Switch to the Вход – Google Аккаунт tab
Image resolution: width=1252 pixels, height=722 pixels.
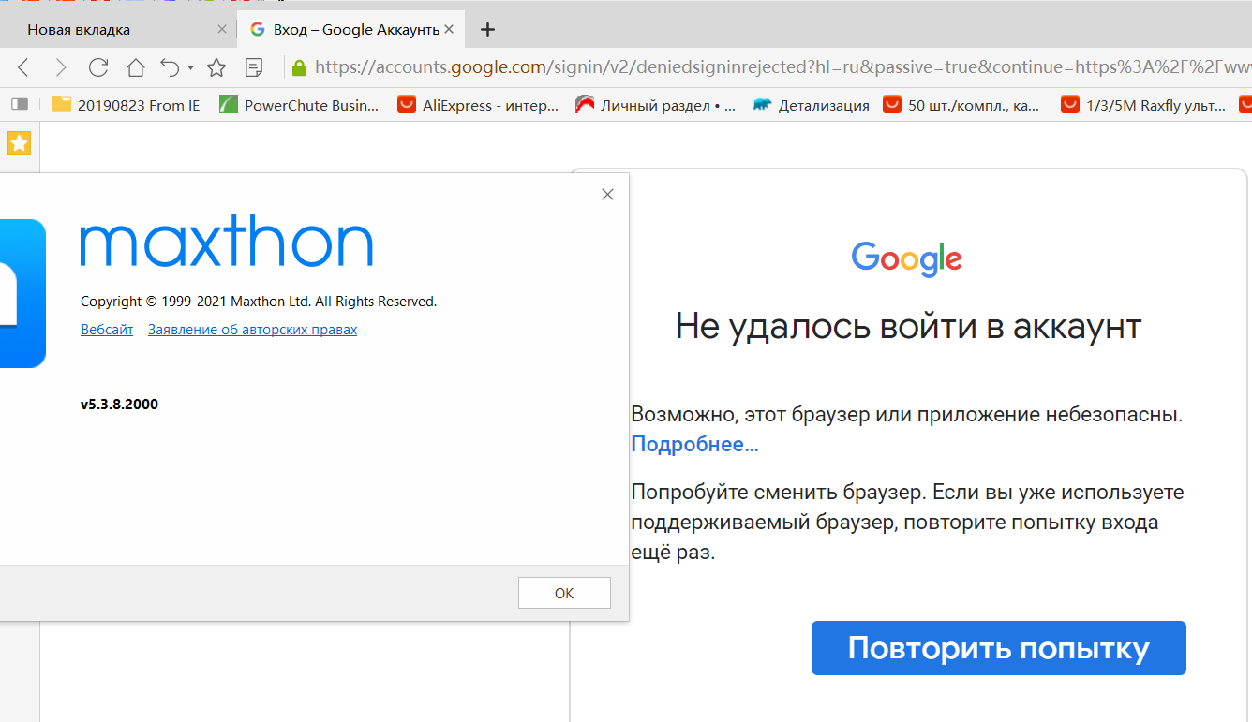point(351,29)
